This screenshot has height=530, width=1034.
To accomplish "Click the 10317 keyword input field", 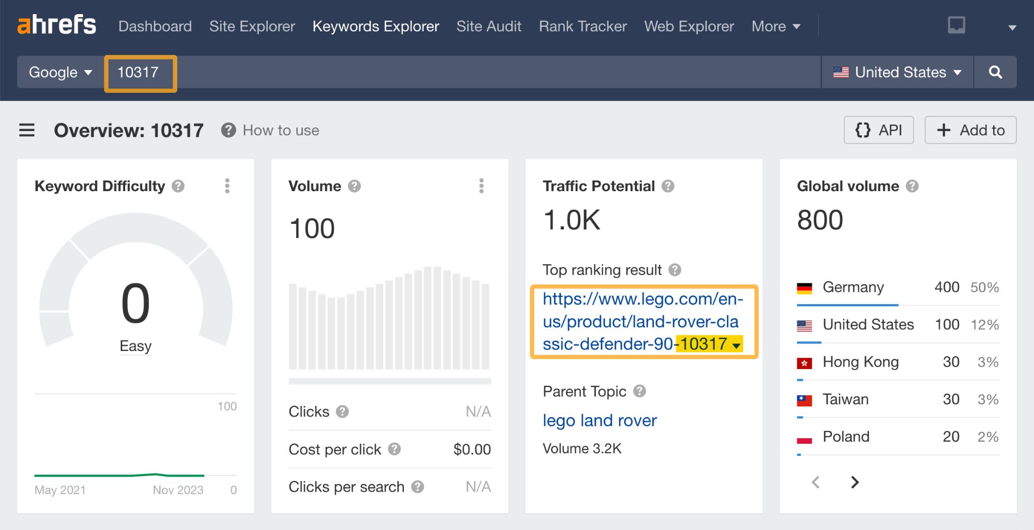I will pos(140,72).
